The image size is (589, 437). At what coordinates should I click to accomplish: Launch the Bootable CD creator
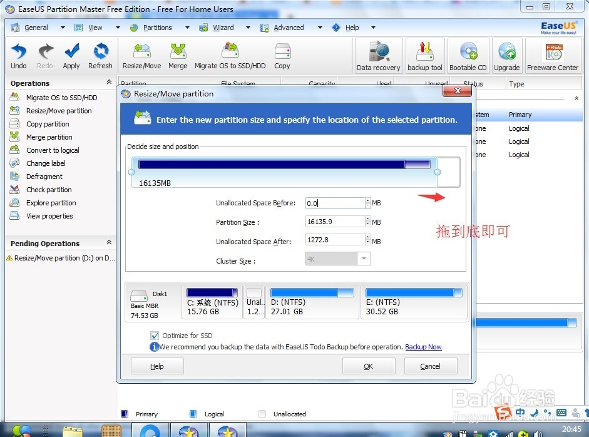click(x=468, y=55)
